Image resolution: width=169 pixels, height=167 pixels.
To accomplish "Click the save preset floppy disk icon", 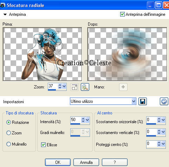I will click(143, 101).
